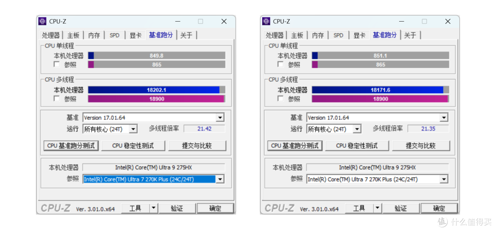Expand 运行 cores dropdown in right window
496x232 pixels.
tap(357, 129)
